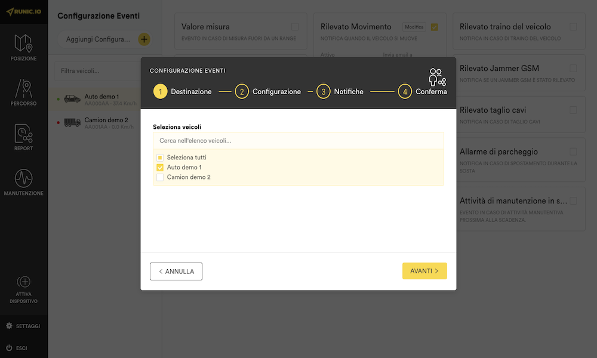Toggle Rilevato Jammer GSM checkbox
This screenshot has height=358, width=597.
tap(573, 69)
